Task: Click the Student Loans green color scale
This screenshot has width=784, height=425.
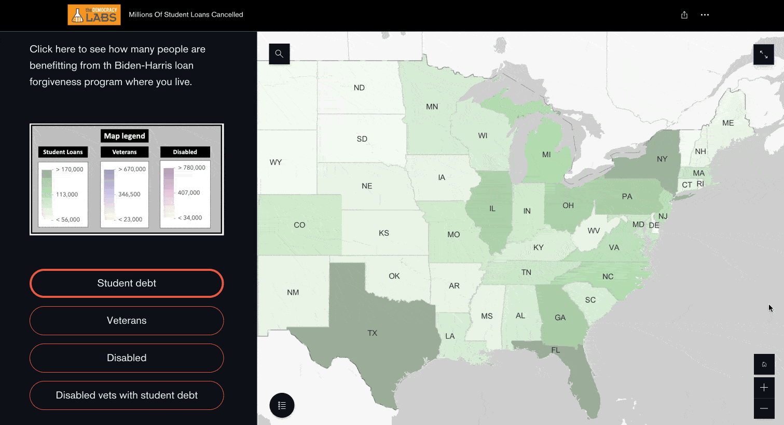Action: (47, 195)
